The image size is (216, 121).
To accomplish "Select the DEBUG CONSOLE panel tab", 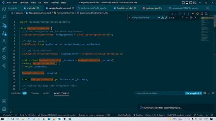I will [61, 93].
